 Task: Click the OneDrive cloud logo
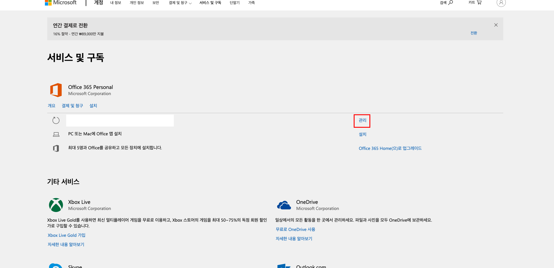pos(284,205)
